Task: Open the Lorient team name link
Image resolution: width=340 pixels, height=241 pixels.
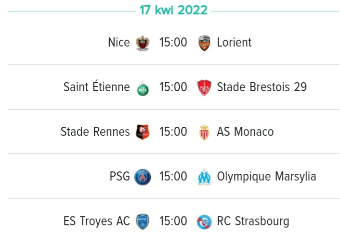Action: pyautogui.click(x=234, y=42)
